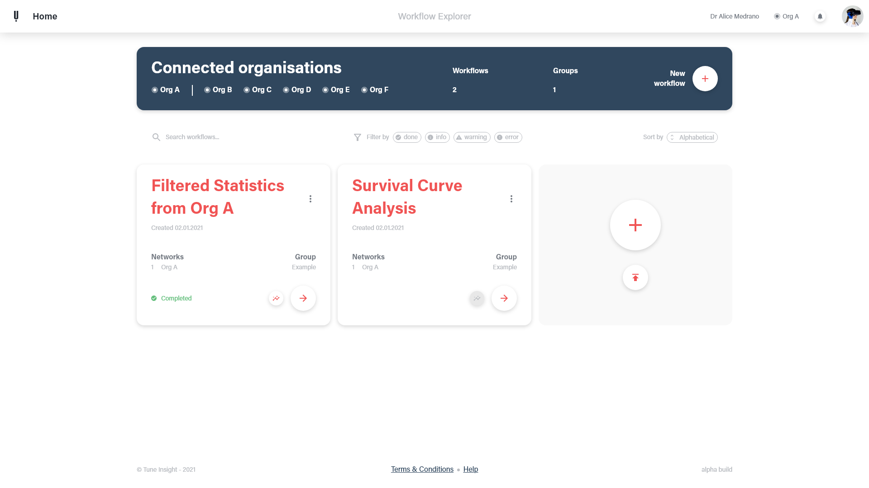Open the Terms & Conditions link
869x488 pixels.
422,469
